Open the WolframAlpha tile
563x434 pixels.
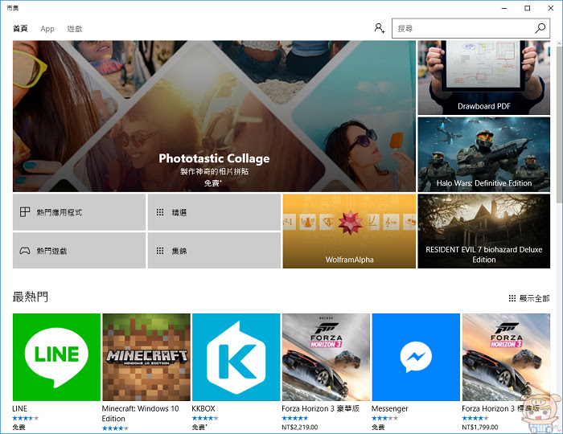pos(349,231)
